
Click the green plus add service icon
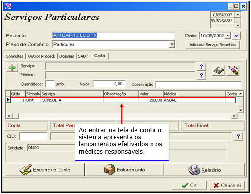coord(12,68)
